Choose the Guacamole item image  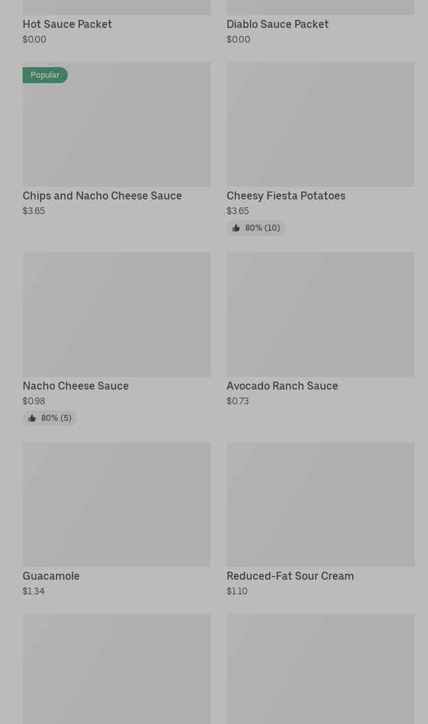click(116, 504)
